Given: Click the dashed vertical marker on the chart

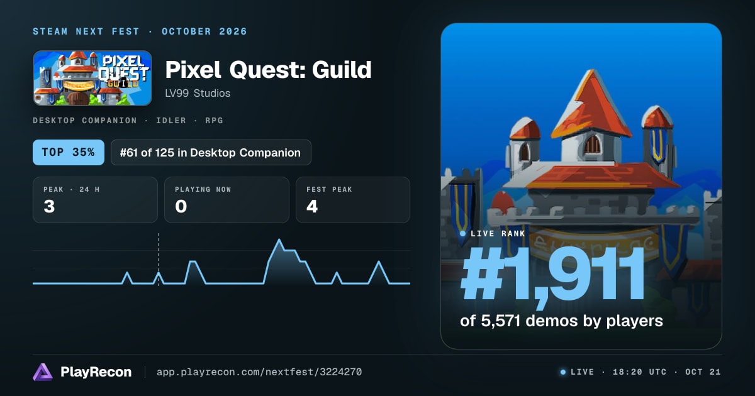Looking at the screenshot, I should click(159, 259).
